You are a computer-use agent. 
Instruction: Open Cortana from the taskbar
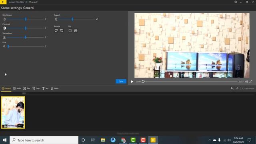pyautogui.click(x=83, y=140)
